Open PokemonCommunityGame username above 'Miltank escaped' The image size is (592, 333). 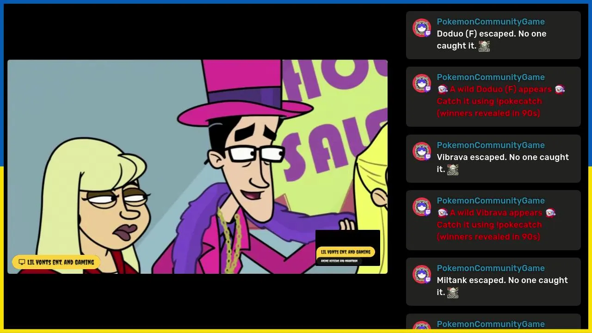point(491,268)
